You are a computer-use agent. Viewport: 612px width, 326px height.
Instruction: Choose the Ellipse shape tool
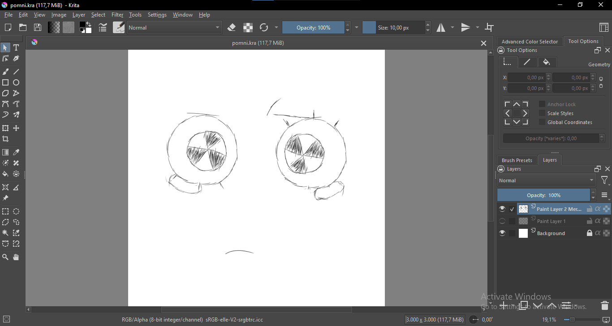pos(16,82)
